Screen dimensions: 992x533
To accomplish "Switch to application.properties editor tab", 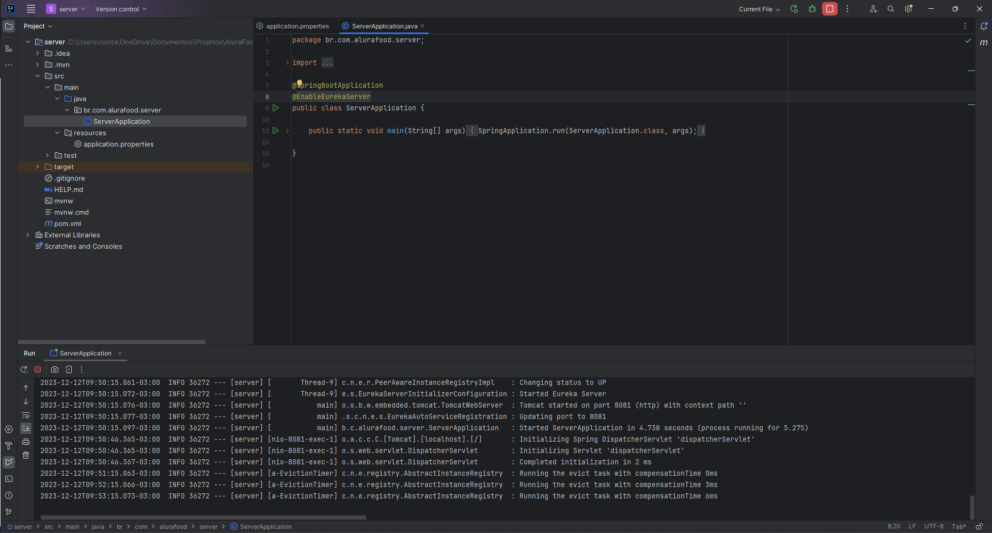I will click(293, 26).
